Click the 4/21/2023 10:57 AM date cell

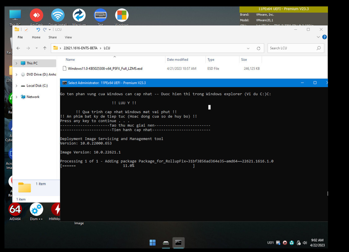[182, 69]
